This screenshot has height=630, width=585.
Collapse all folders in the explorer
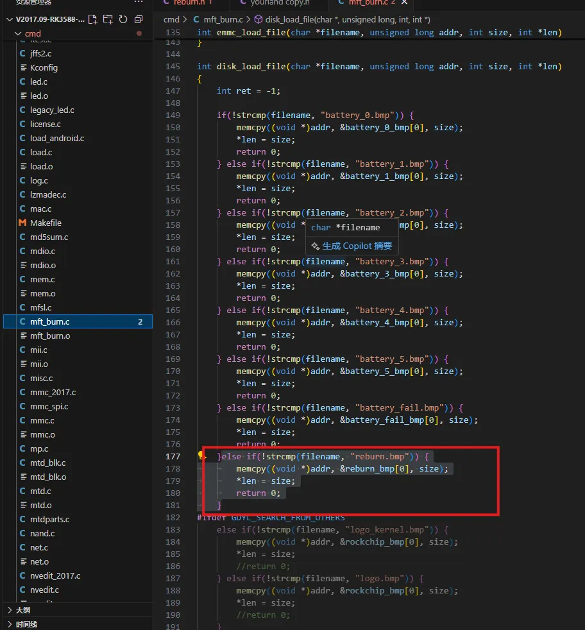click(x=138, y=19)
